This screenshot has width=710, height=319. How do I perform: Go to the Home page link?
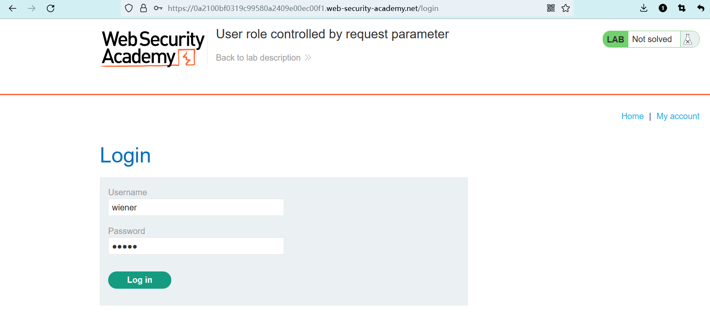[x=632, y=116]
